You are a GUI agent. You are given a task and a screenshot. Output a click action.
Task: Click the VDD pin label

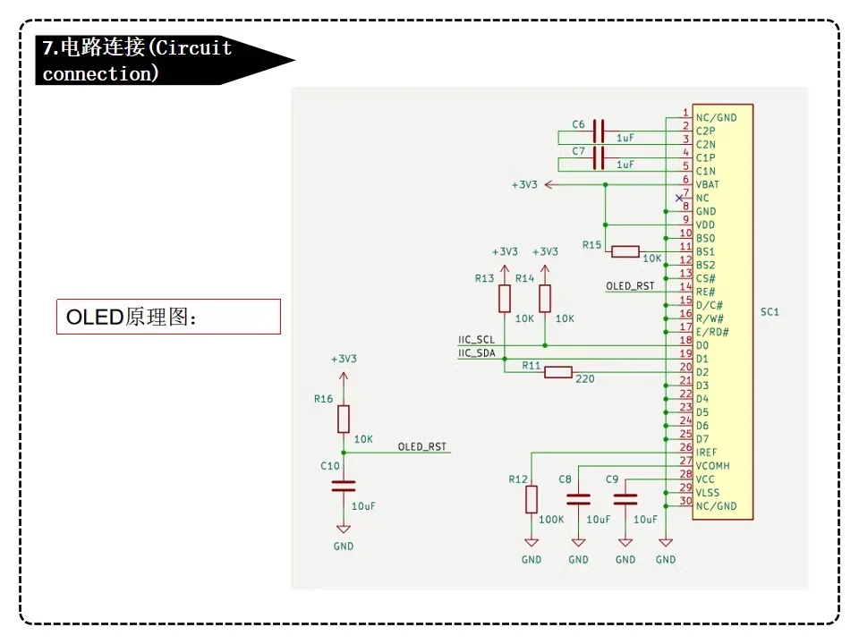(x=705, y=225)
